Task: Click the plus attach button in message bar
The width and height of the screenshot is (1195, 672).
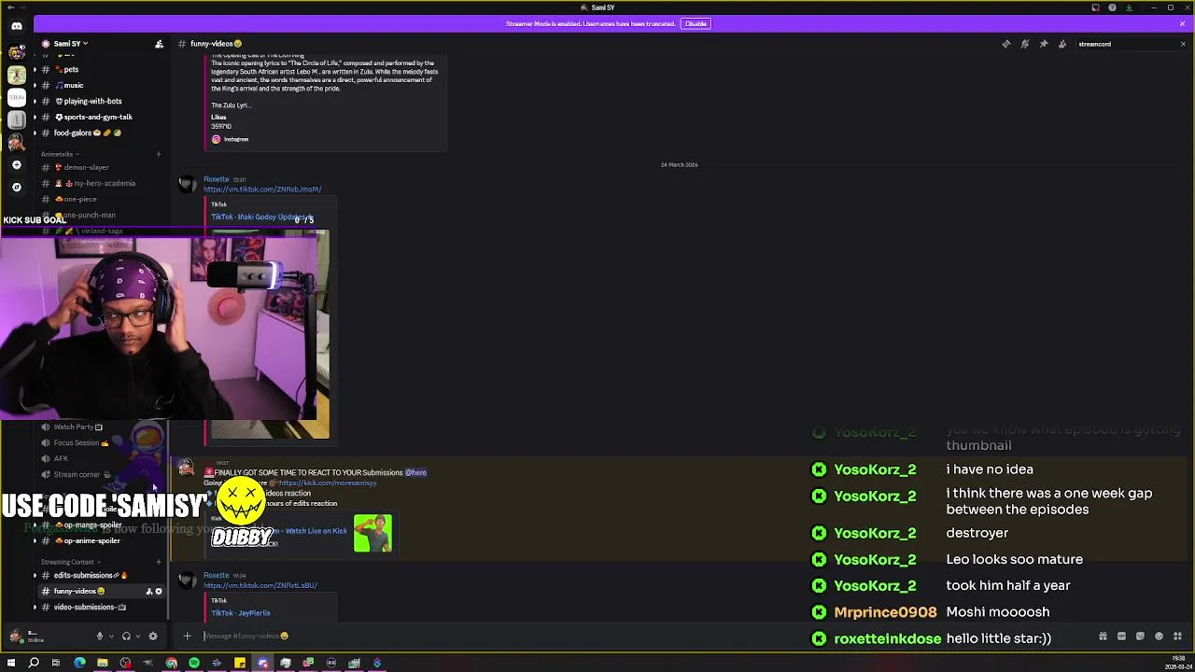Action: [187, 637]
